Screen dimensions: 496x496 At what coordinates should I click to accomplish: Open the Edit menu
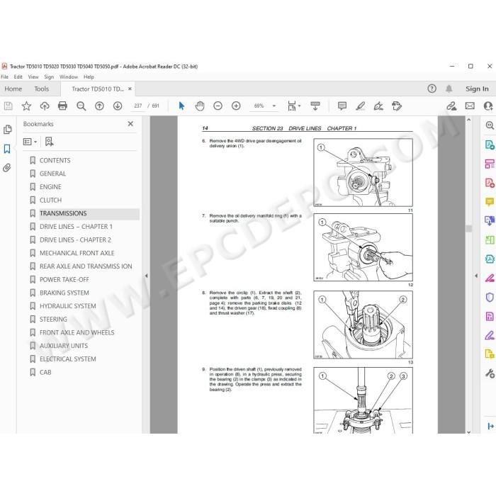click(18, 77)
